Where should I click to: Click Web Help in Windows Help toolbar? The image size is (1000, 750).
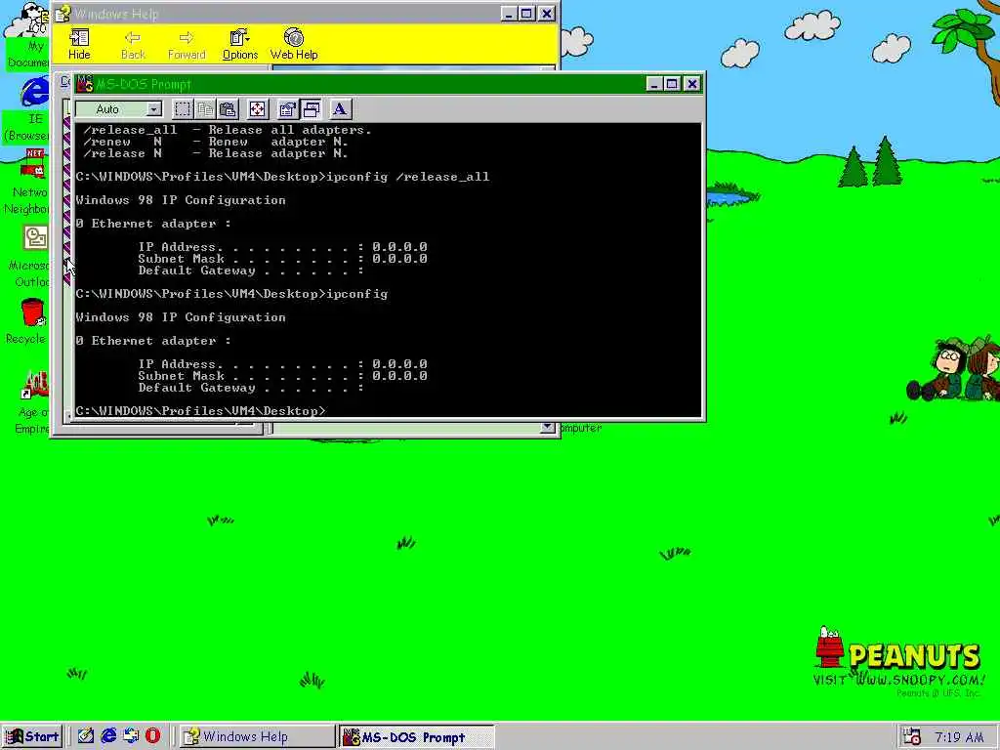pyautogui.click(x=294, y=45)
